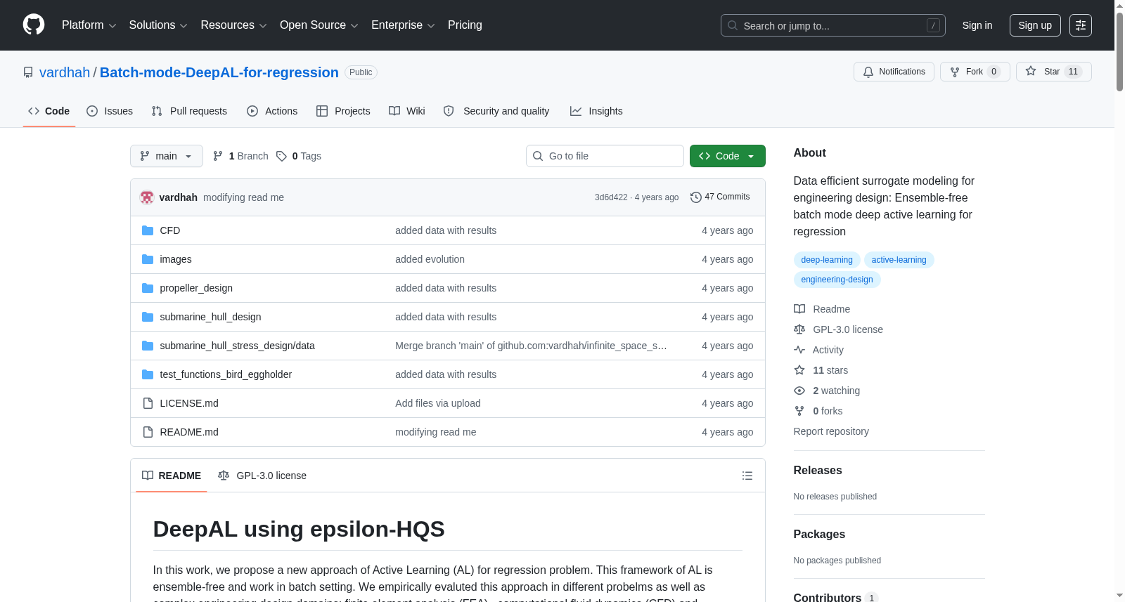Click Report repository link

831,431
